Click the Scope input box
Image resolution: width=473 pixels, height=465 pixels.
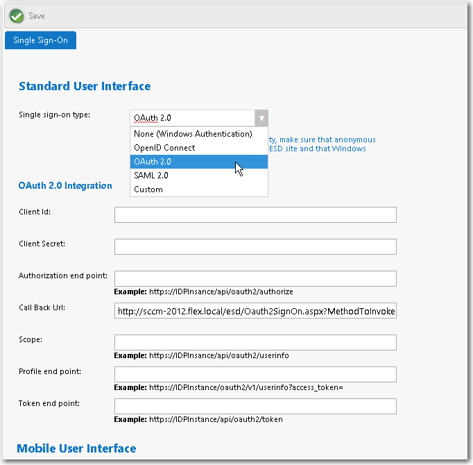(255, 342)
